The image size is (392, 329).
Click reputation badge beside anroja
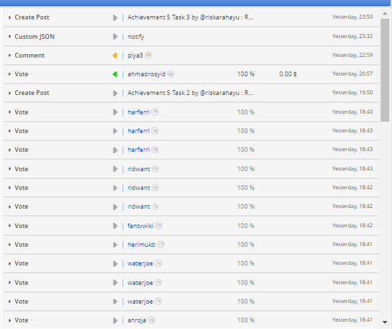[151, 320]
